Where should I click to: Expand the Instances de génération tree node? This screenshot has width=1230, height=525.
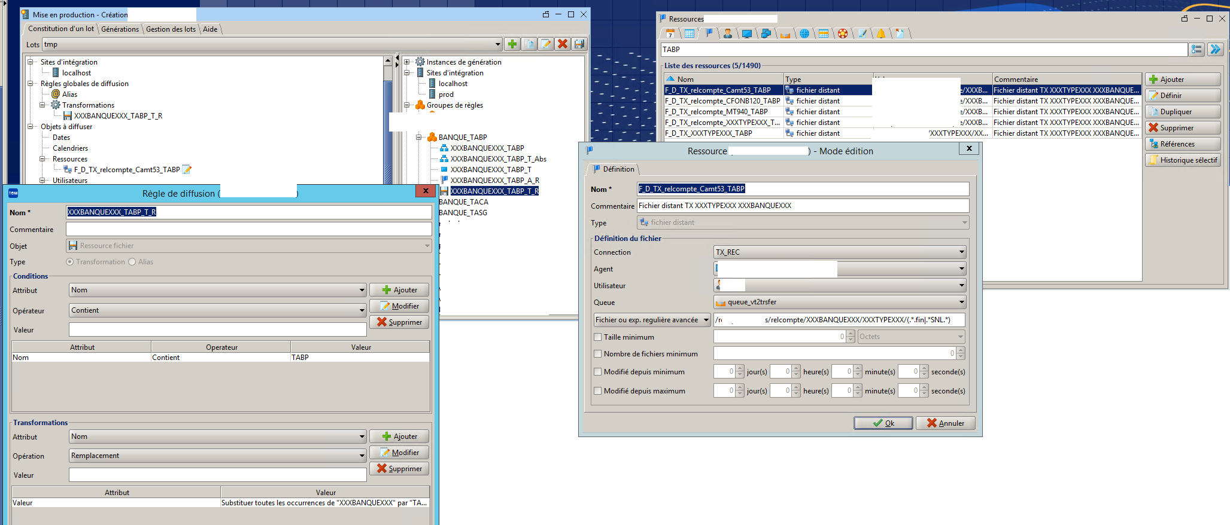(406, 62)
